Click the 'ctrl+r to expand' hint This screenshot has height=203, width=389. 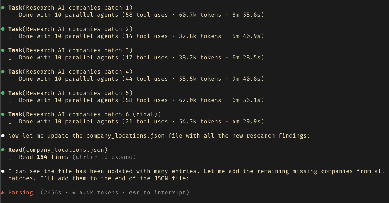pyautogui.click(x=104, y=157)
